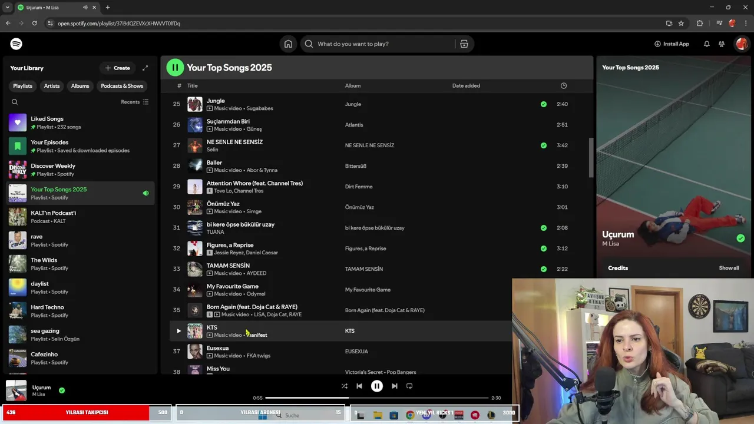Open user profile avatar
Viewport: 754px width, 424px height.
point(741,44)
